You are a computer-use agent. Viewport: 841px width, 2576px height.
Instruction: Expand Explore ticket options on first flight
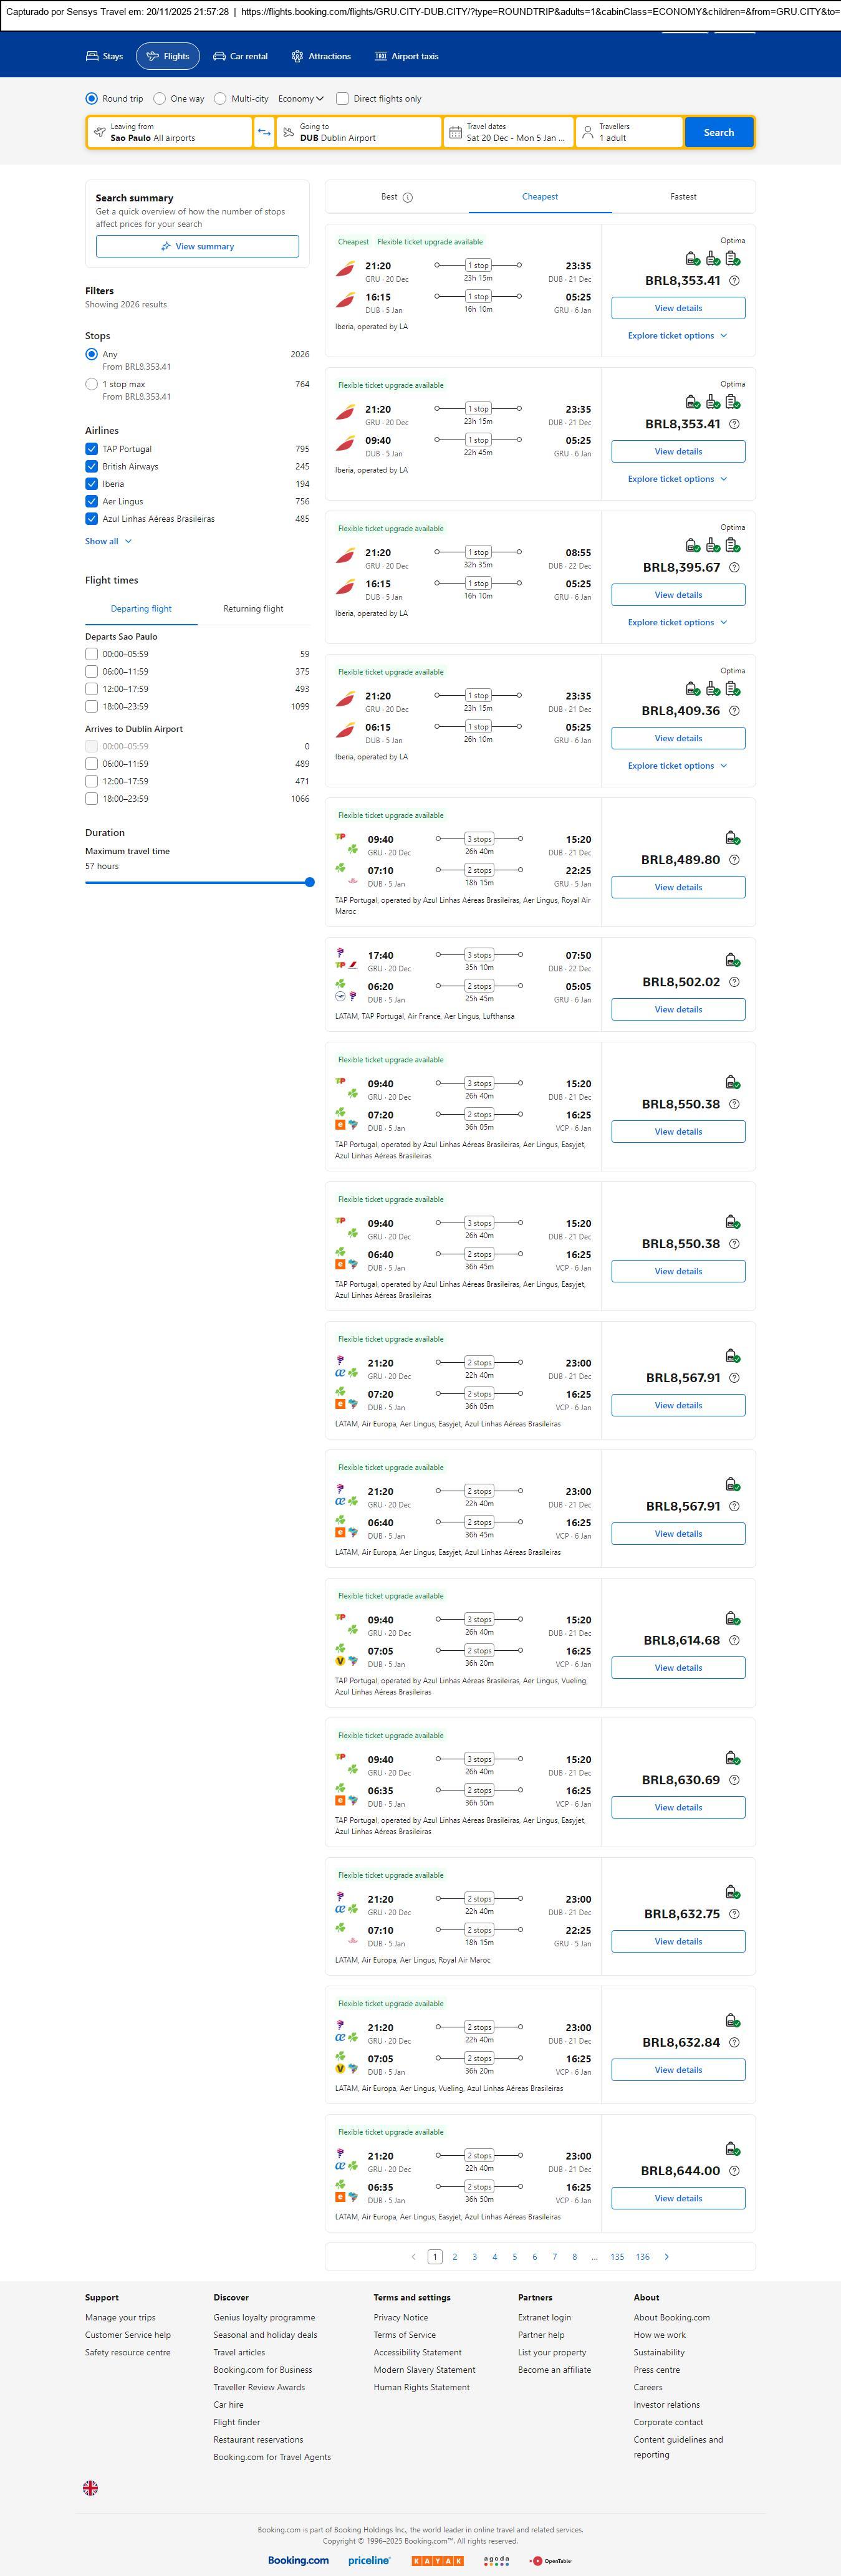tap(677, 336)
